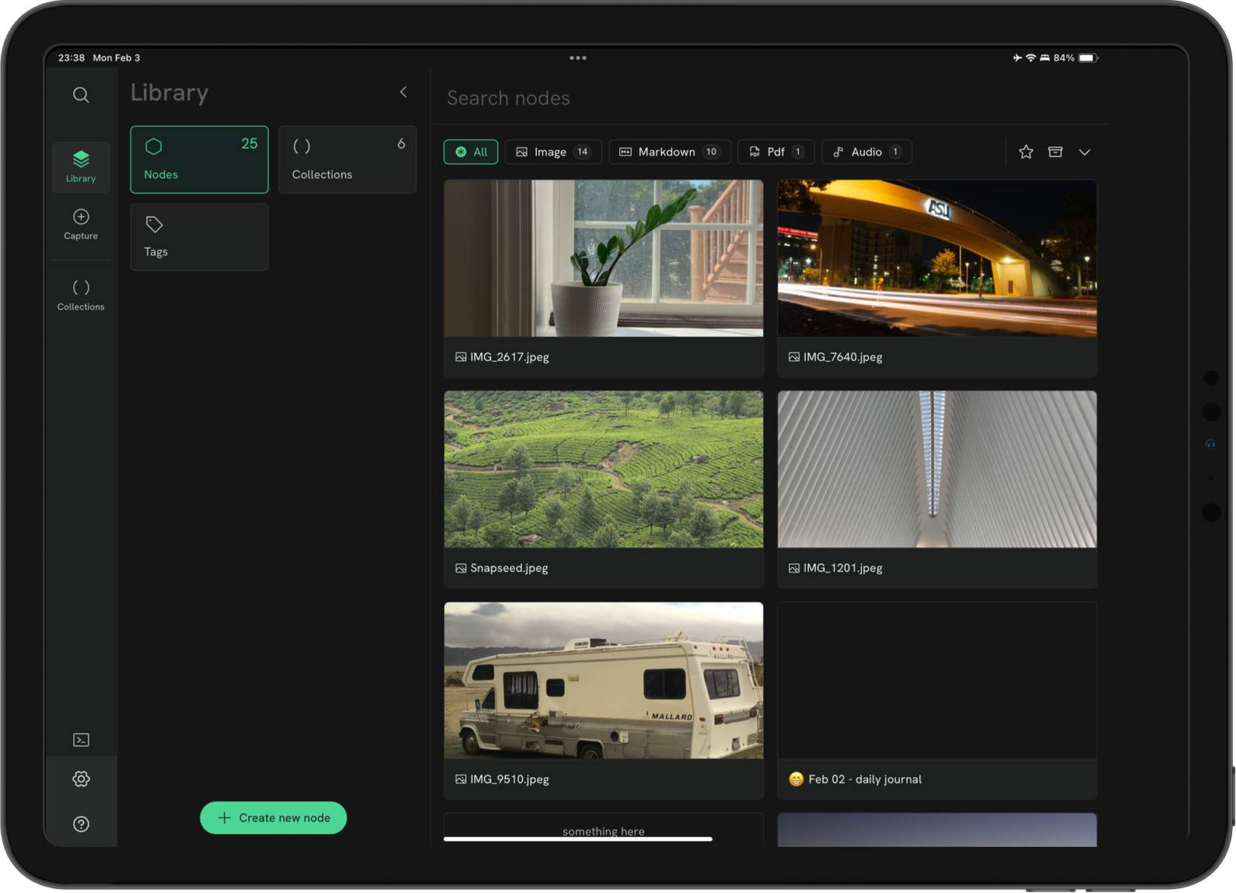Click image type icon beside Snapseed.jpeg
Screen dimensions: 1236x893
460,569
